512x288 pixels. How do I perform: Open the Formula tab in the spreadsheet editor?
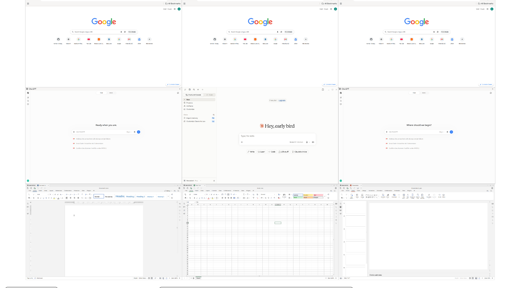click(x=214, y=191)
